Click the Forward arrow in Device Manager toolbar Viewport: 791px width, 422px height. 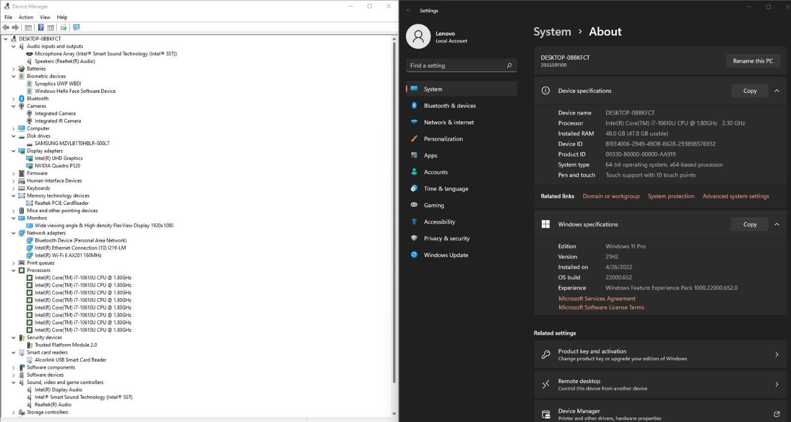pos(15,28)
